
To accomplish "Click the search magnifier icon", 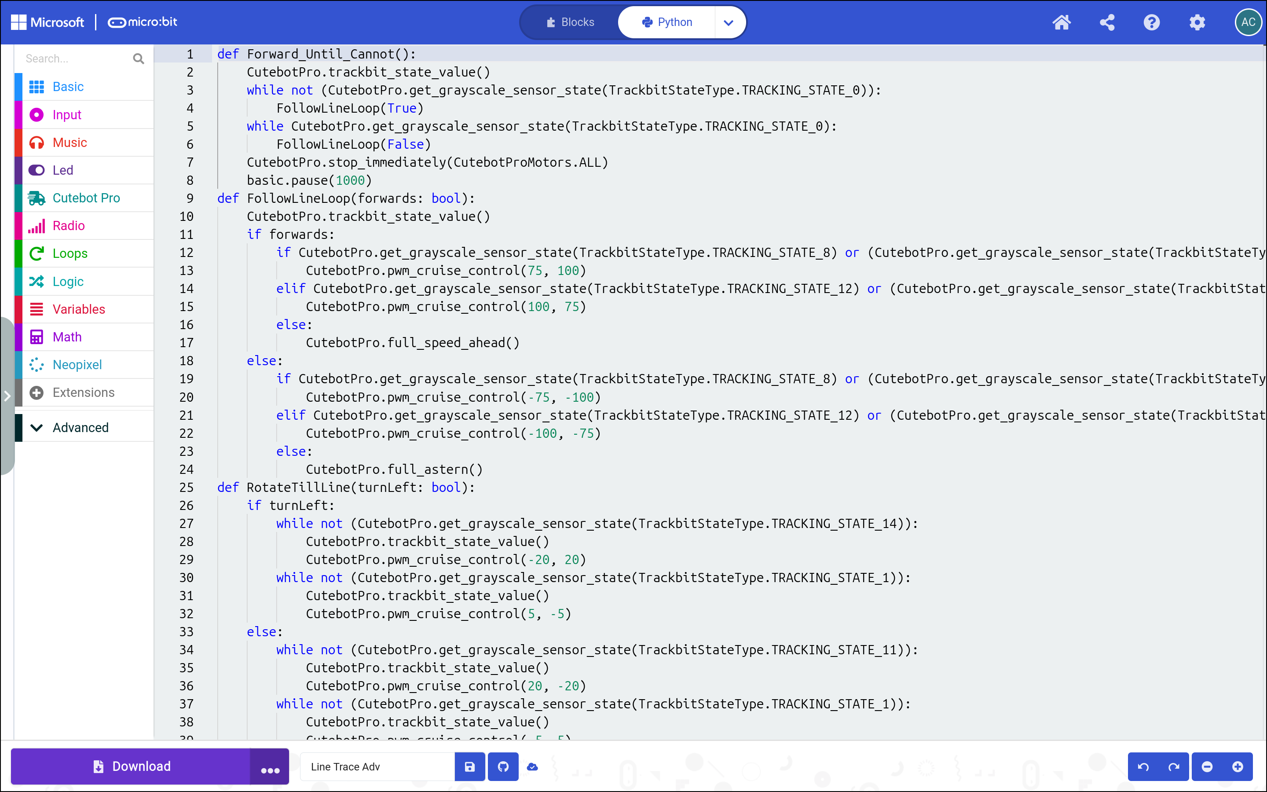I will [x=138, y=59].
